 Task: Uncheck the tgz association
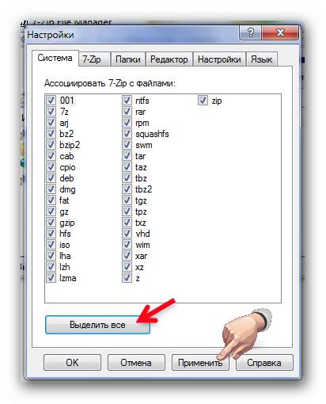coord(127,200)
